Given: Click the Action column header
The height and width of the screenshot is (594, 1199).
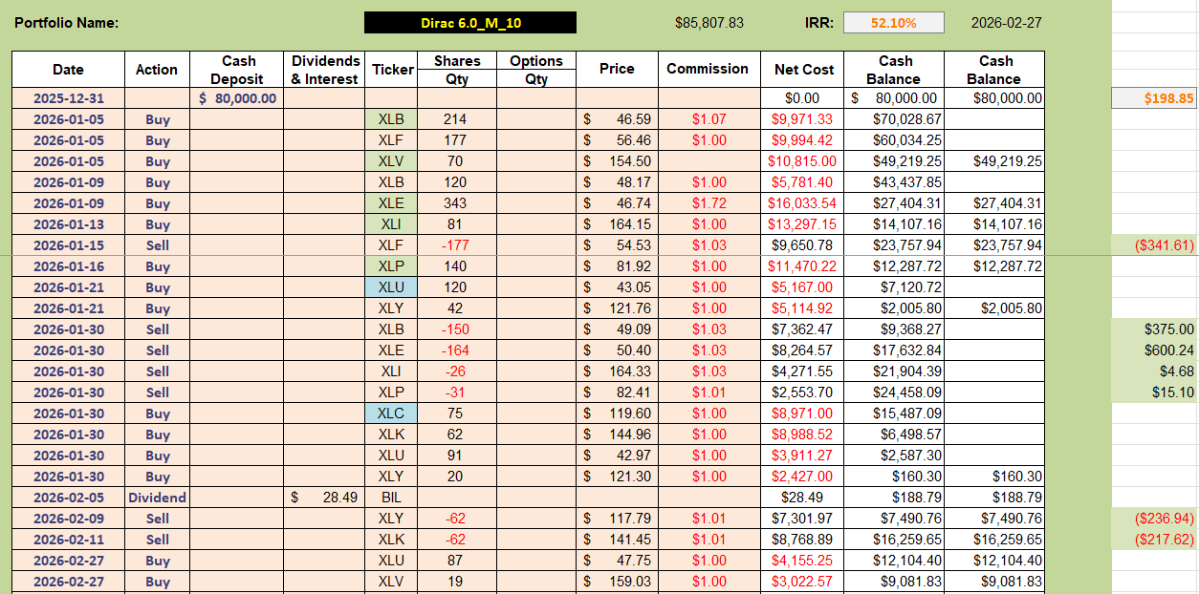Looking at the screenshot, I should 157,70.
